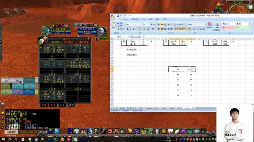This screenshot has width=254, height=142.
Task: Cut selection with the 剪切 scissors icon
Action: 120,23
